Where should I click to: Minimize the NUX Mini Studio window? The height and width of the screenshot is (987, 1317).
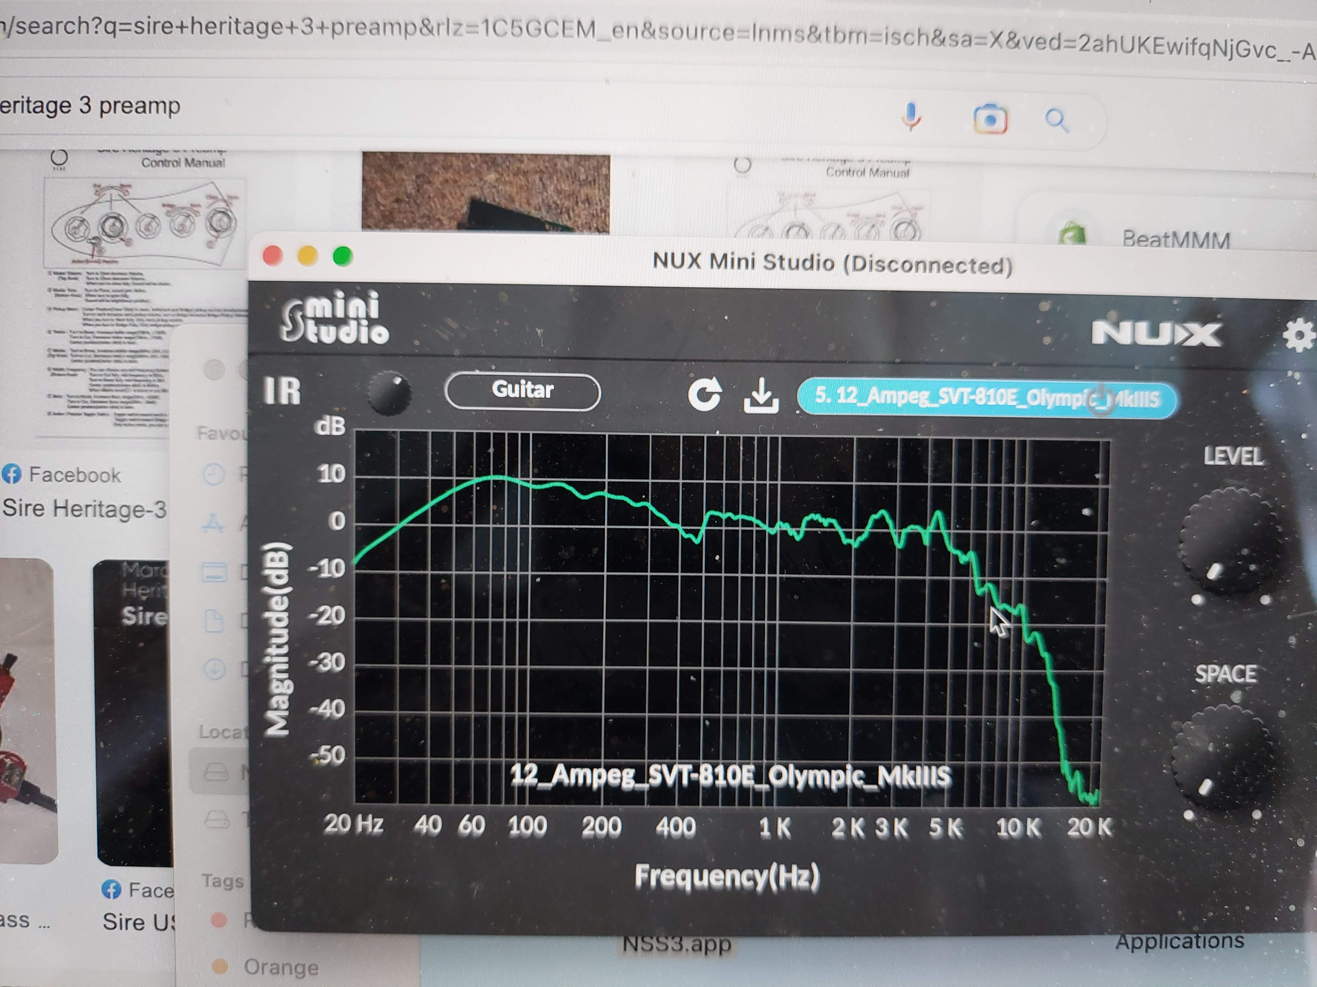[x=307, y=256]
